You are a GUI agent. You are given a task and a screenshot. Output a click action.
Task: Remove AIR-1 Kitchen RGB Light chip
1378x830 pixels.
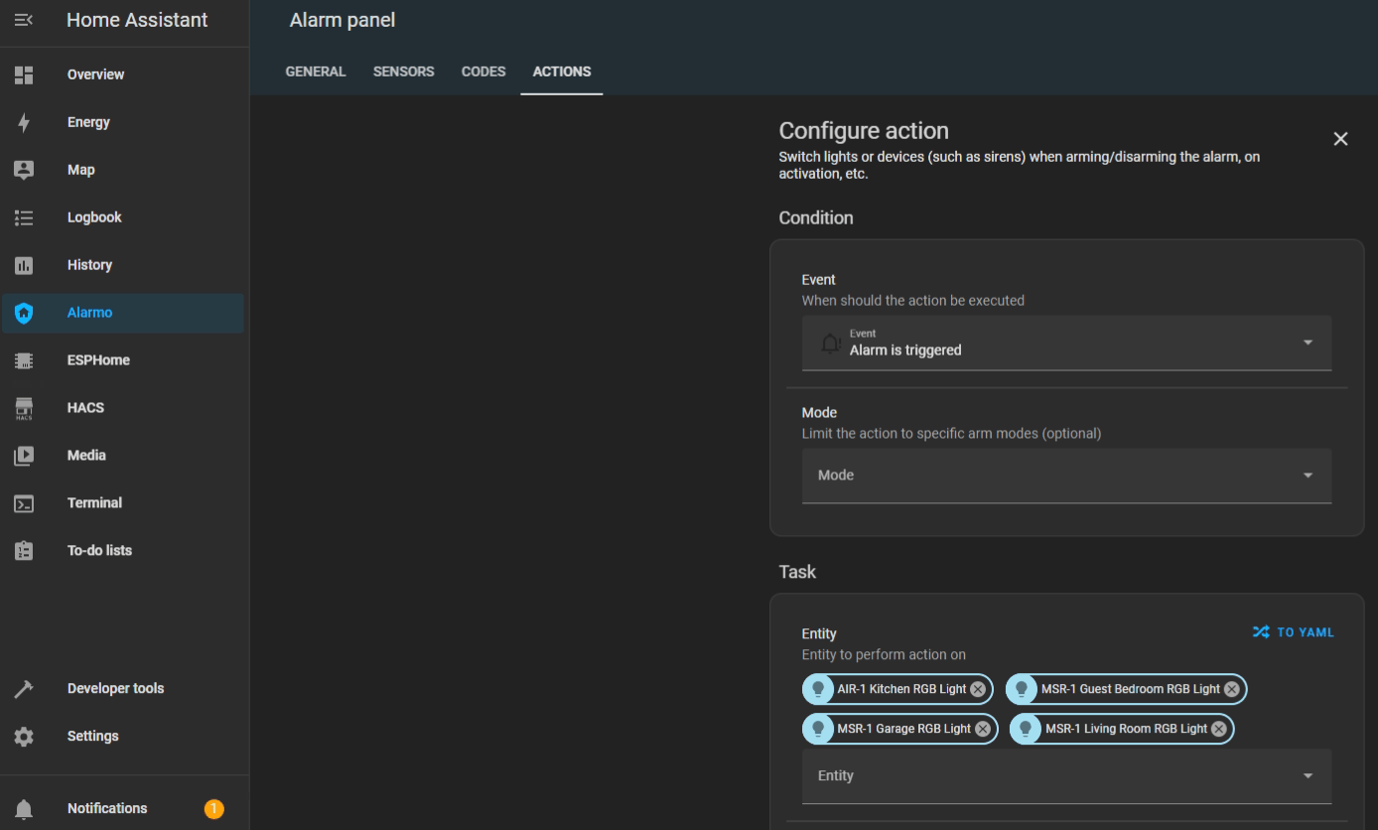pos(978,689)
